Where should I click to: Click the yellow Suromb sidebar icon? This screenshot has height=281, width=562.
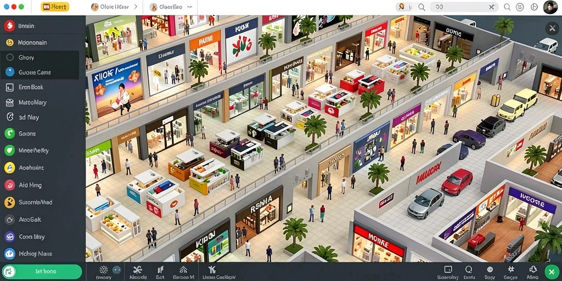point(10,202)
